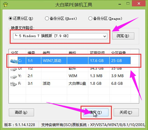
Task: Confirm with the 确定(Y) button
Action: tap(96, 112)
